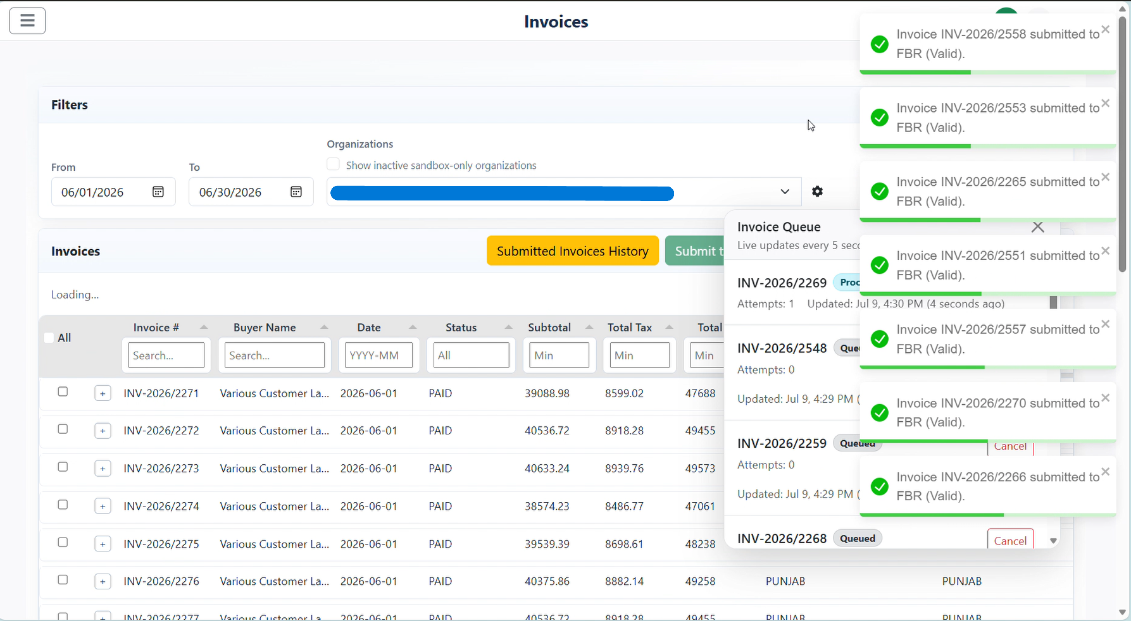Screen dimensions: 1131x621
Task: Focus the Subtotal Min filter box
Action: [559, 355]
